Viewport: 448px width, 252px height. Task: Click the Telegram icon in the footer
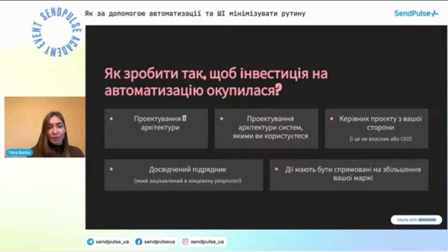click(x=90, y=242)
